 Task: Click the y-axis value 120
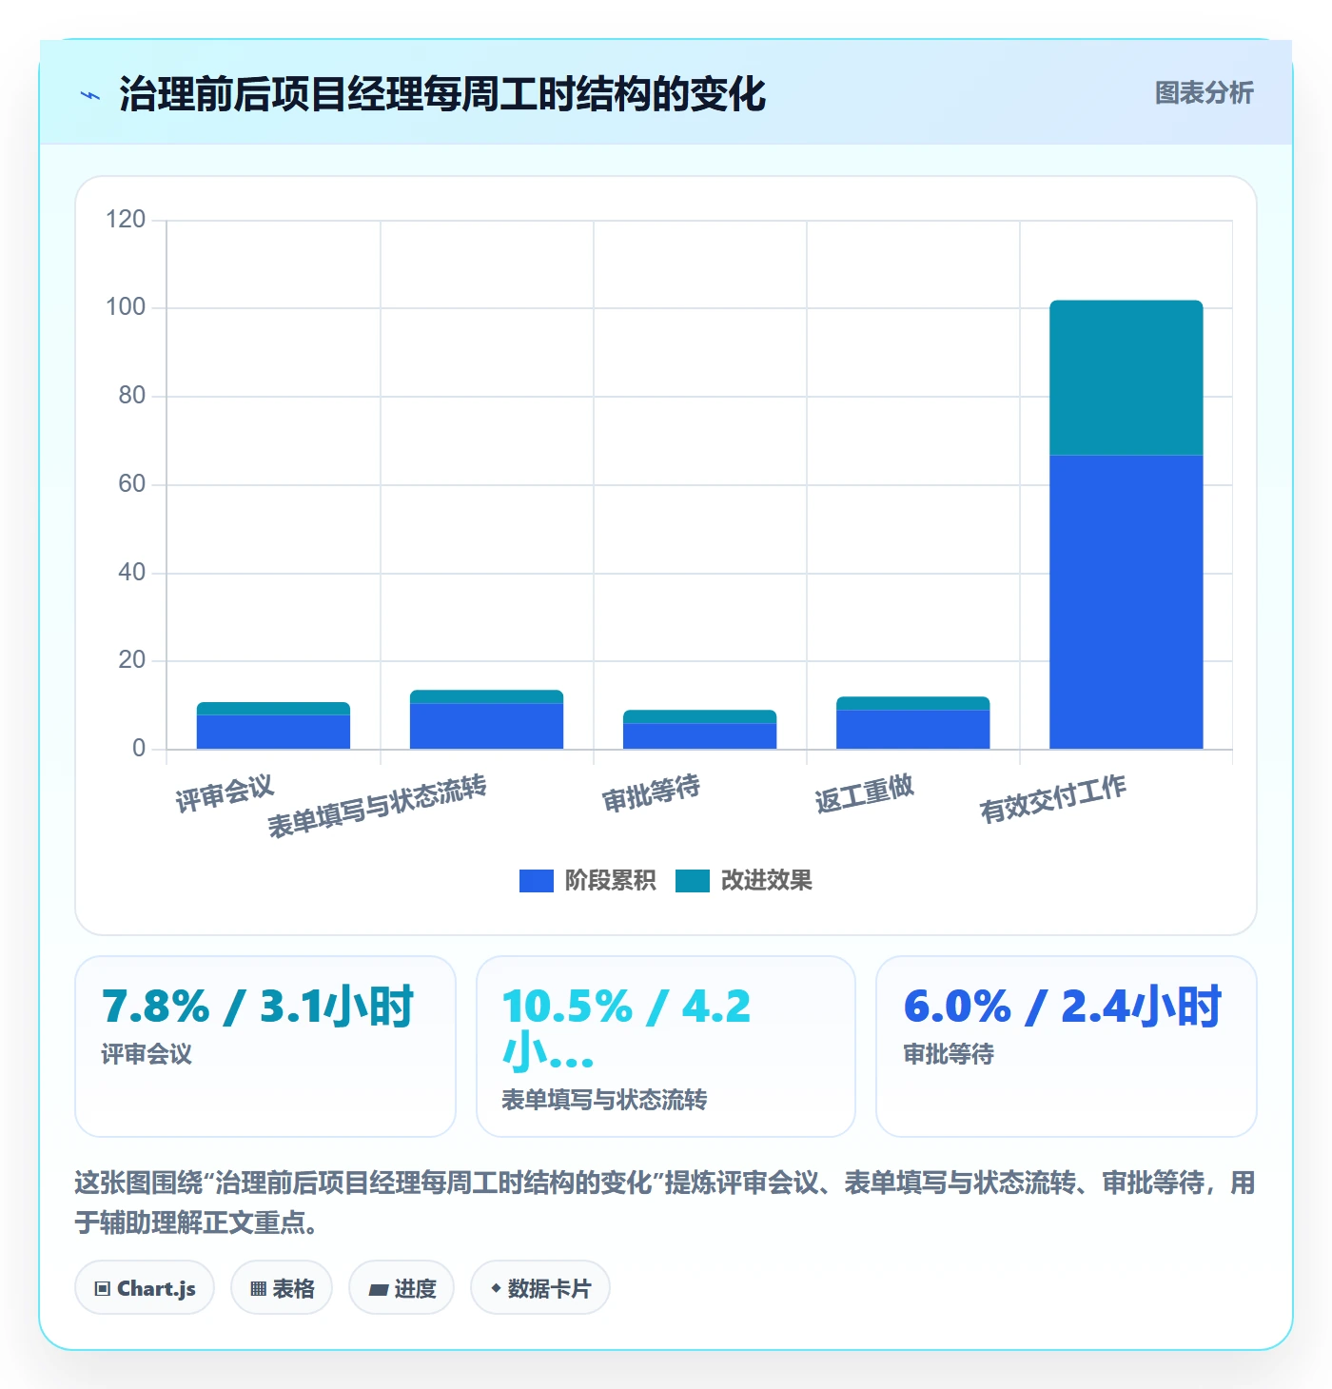pyautogui.click(x=126, y=220)
